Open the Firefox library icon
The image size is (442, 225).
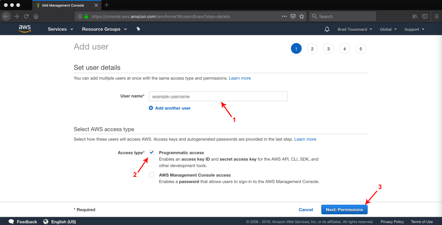(x=415, y=16)
